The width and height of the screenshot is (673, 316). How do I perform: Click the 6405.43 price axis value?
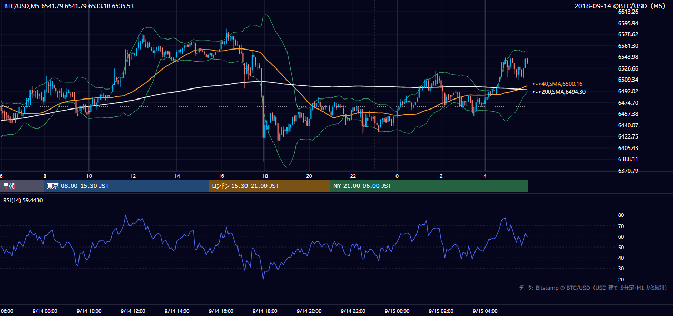(628, 148)
